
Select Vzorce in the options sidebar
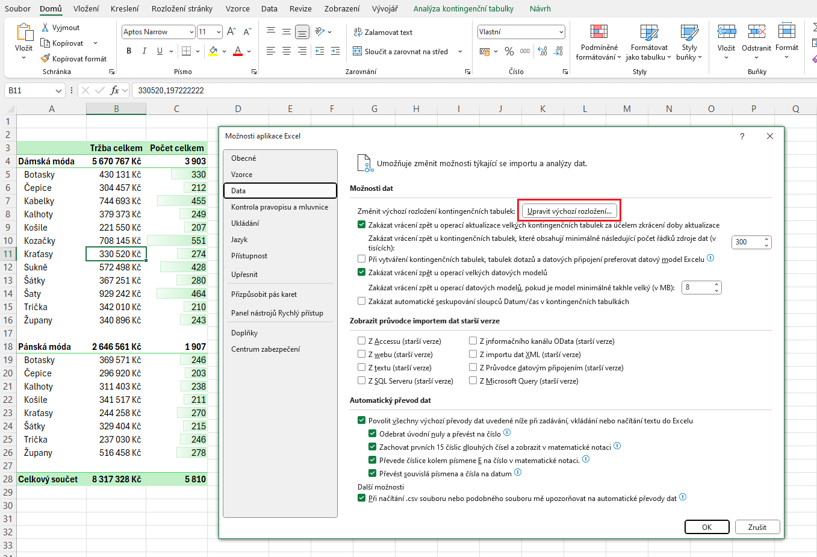(242, 175)
